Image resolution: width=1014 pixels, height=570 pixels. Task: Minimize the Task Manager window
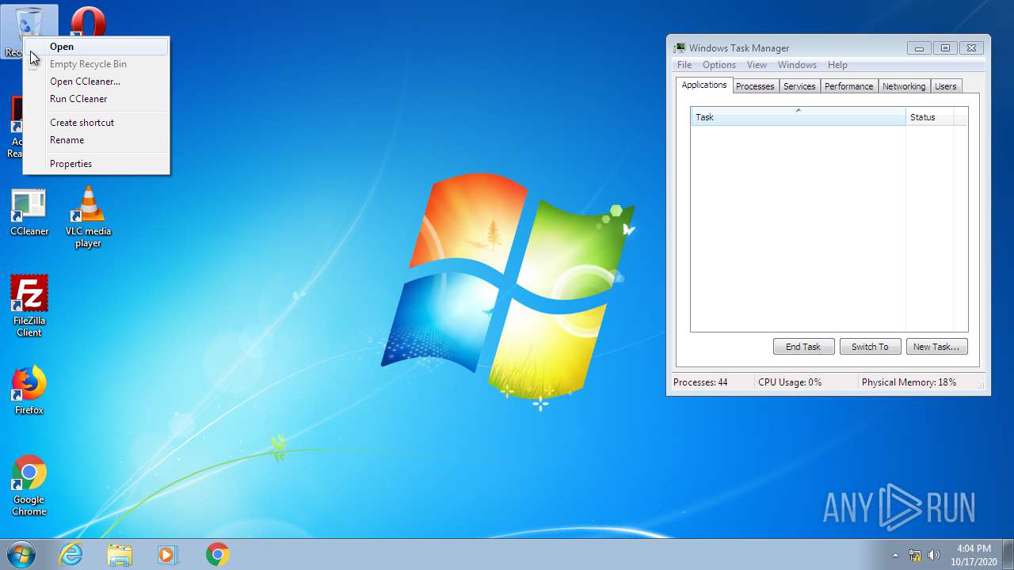point(919,48)
